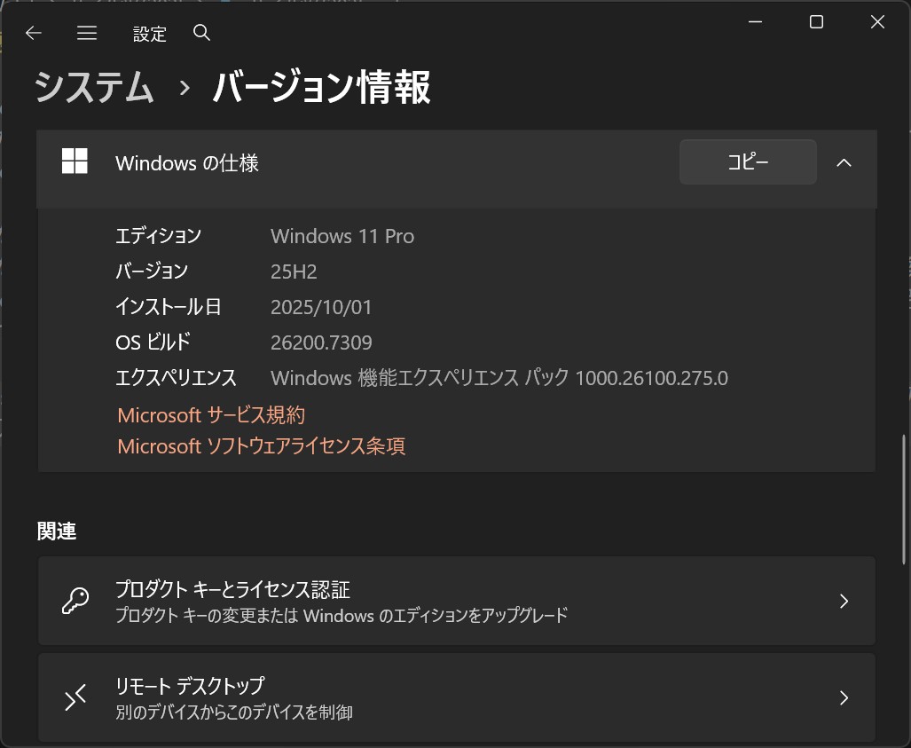Click the システム breadcrumb
The width and height of the screenshot is (911, 748).
pyautogui.click(x=95, y=87)
